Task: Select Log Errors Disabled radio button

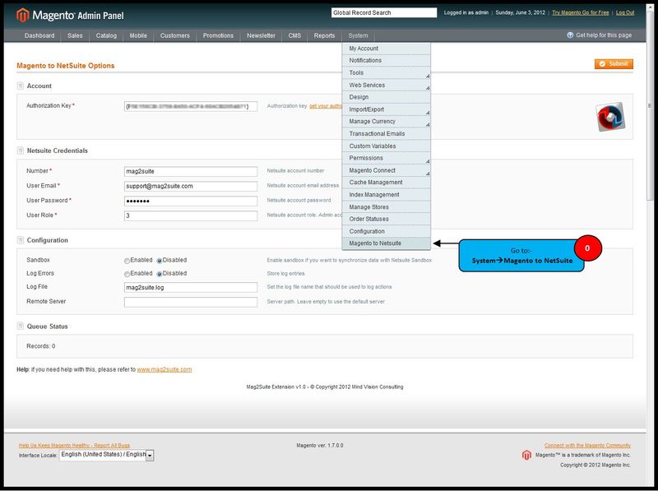Action: pos(160,274)
